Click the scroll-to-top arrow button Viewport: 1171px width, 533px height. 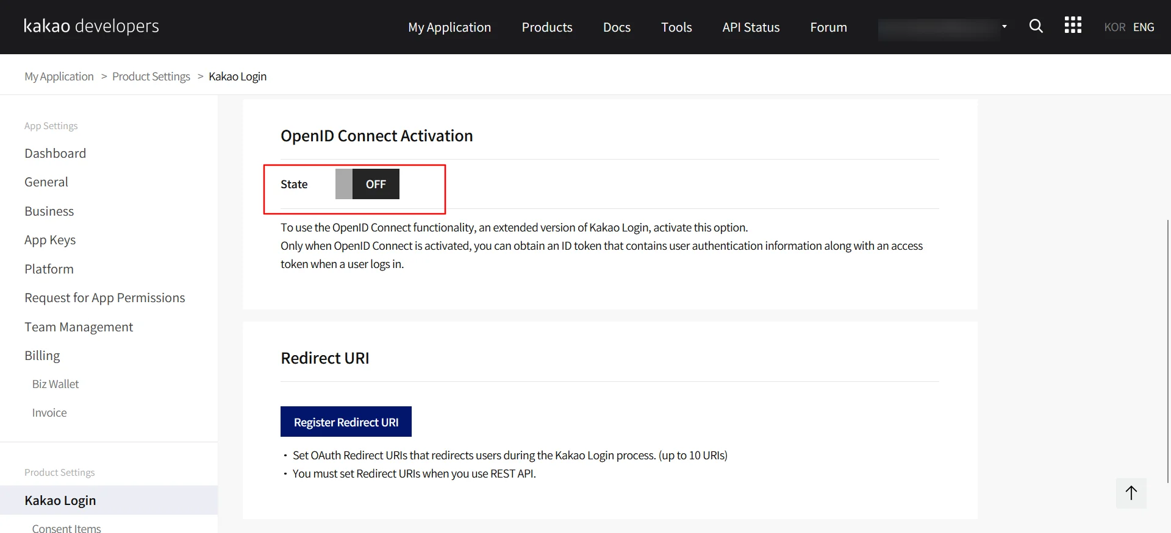(1131, 493)
